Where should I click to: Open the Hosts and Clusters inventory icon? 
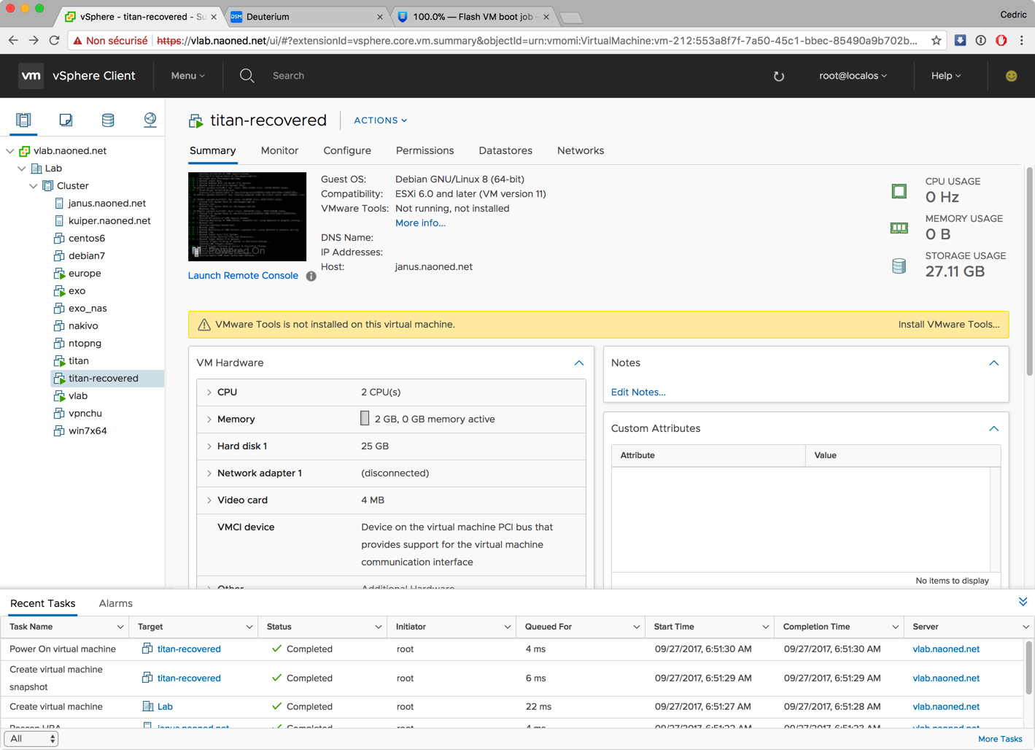click(x=23, y=120)
